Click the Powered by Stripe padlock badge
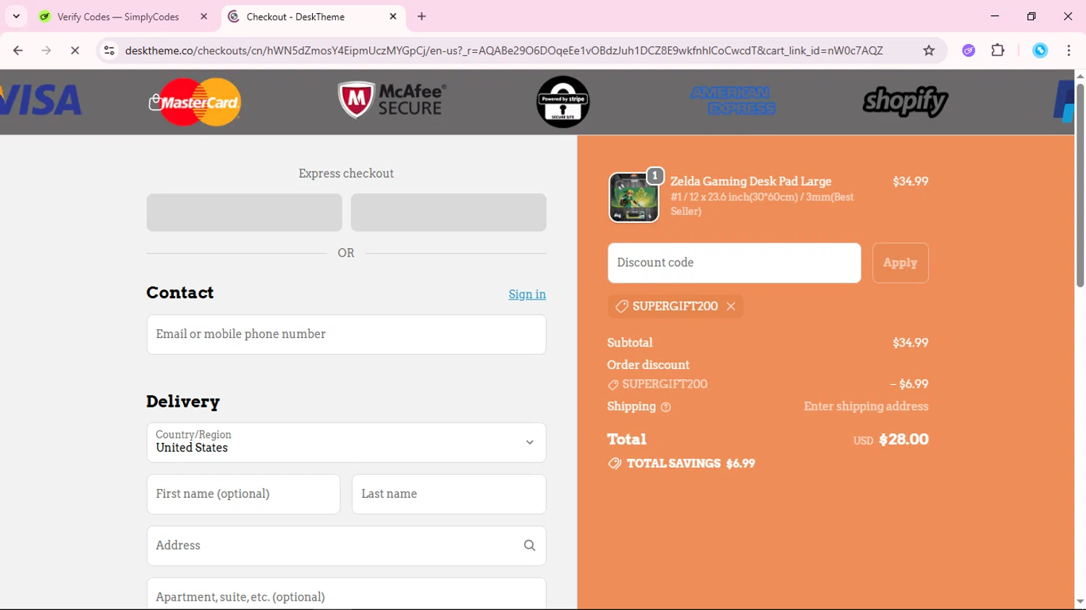This screenshot has height=610, width=1086. [563, 102]
